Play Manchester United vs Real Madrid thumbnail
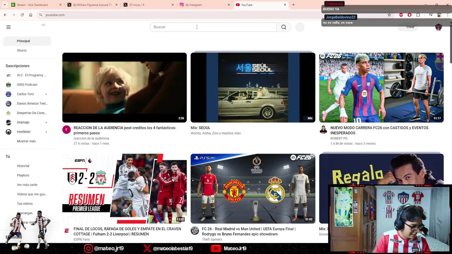Screen dimensions: 452x254 coord(253,188)
